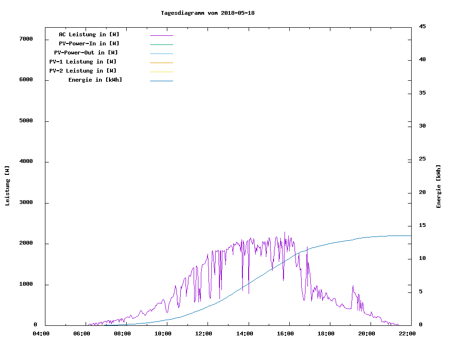Click the blue PV-Power-Out legend line sample
The width and height of the screenshot is (459, 344).
[x=161, y=54]
